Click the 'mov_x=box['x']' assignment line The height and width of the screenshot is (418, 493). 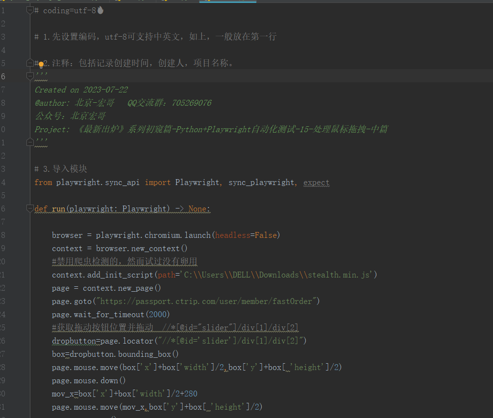[124, 394]
